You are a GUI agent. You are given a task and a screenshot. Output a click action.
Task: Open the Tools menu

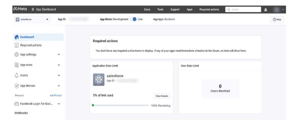click(160, 9)
